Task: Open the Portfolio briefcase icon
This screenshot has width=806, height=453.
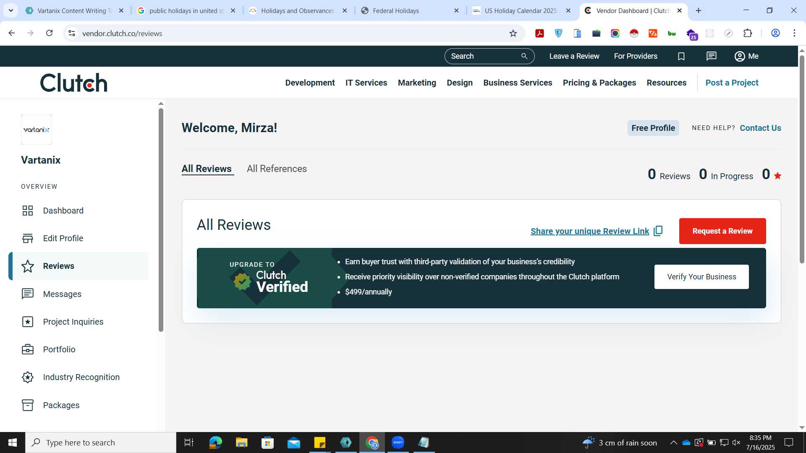Action: point(28,349)
